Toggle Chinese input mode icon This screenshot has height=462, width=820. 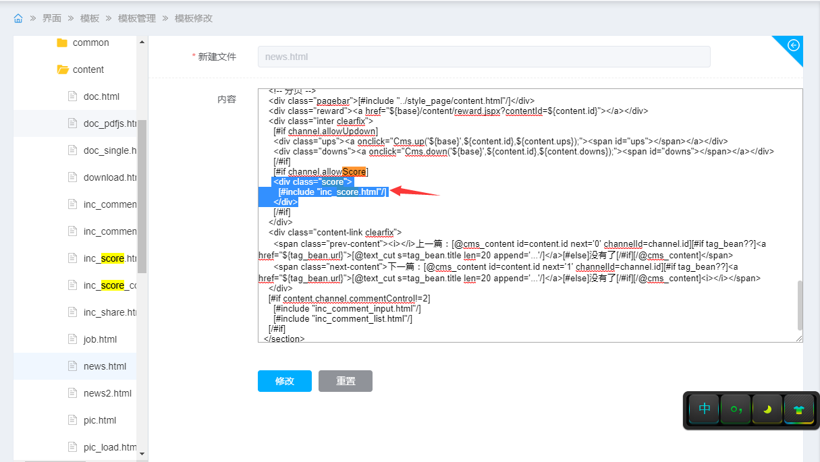[705, 409]
